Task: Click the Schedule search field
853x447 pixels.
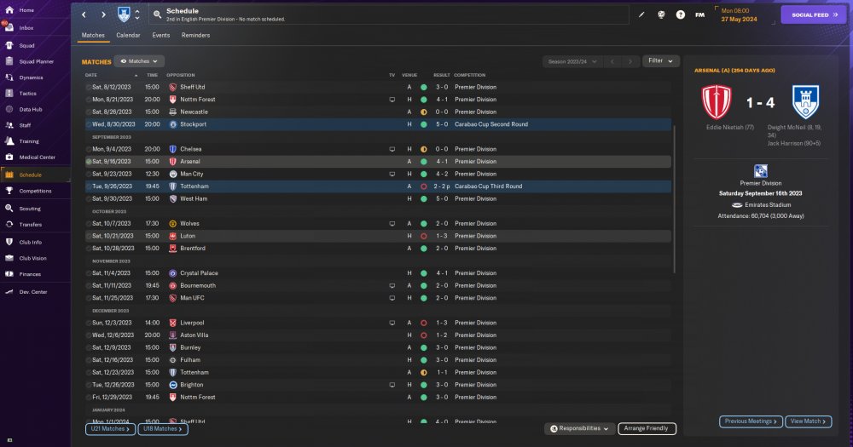Action: (389, 14)
